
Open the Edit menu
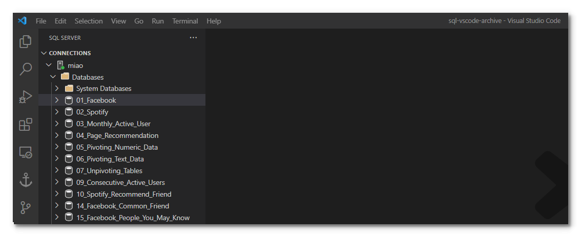(x=60, y=21)
